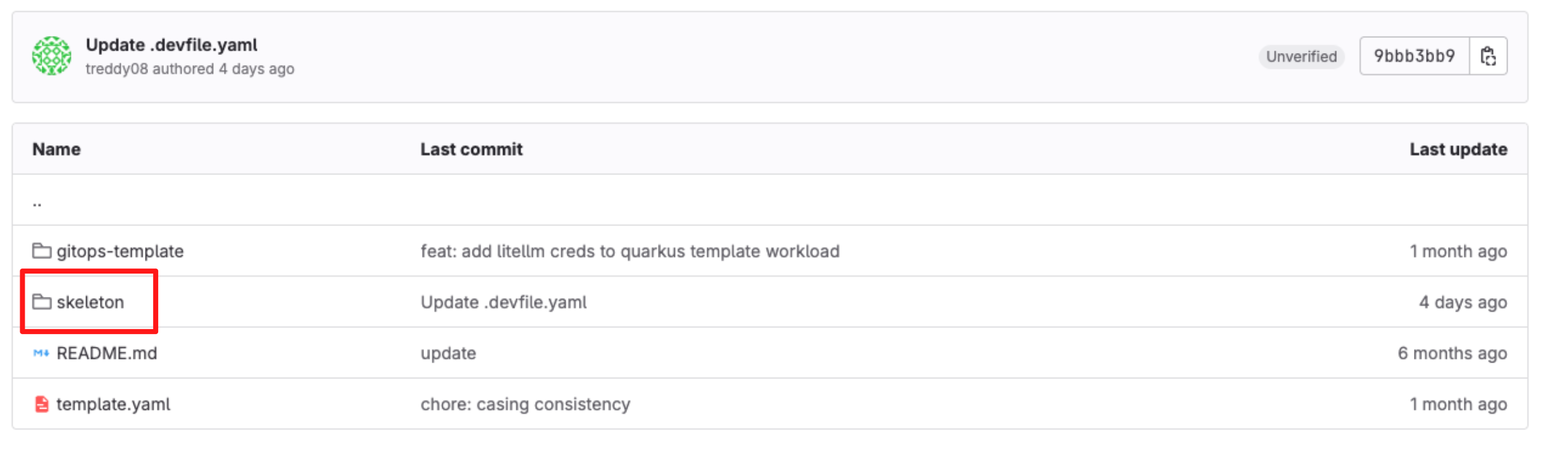Go up to the parent directory (..)
Screen dimensions: 1555x458
[x=37, y=203]
